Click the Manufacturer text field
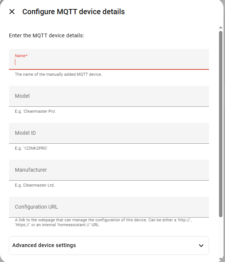Viewport: 225px width, 262px height. click(109, 170)
